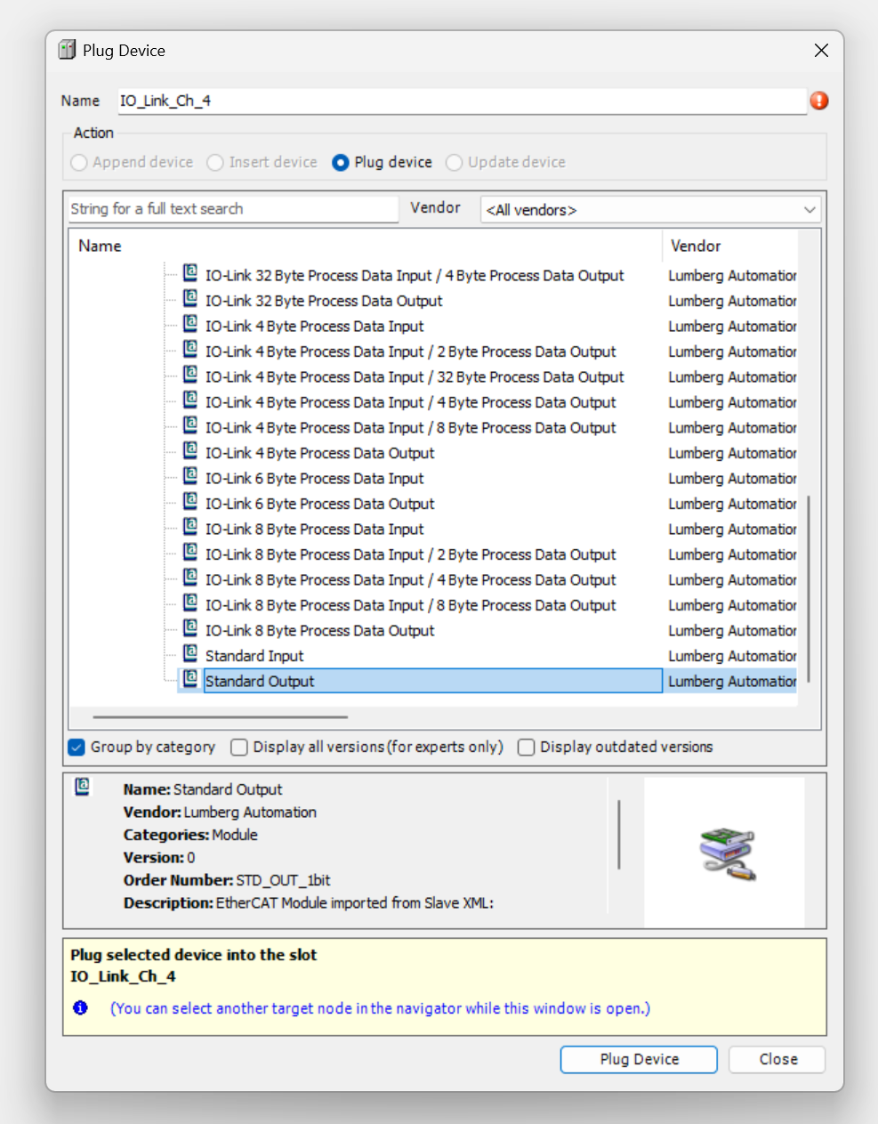Click the icon beside IO-Link 6 Byte Process Data Input
The width and height of the screenshot is (878, 1124).
(x=190, y=476)
